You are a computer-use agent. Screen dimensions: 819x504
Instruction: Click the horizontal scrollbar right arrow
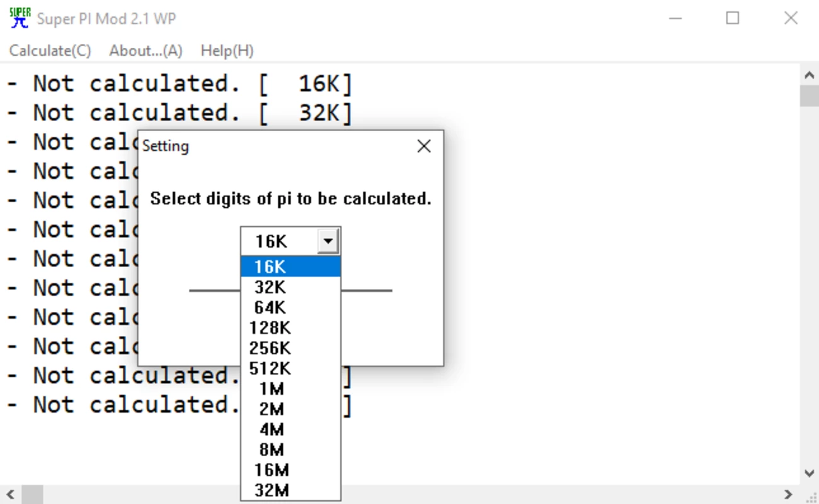point(789,494)
